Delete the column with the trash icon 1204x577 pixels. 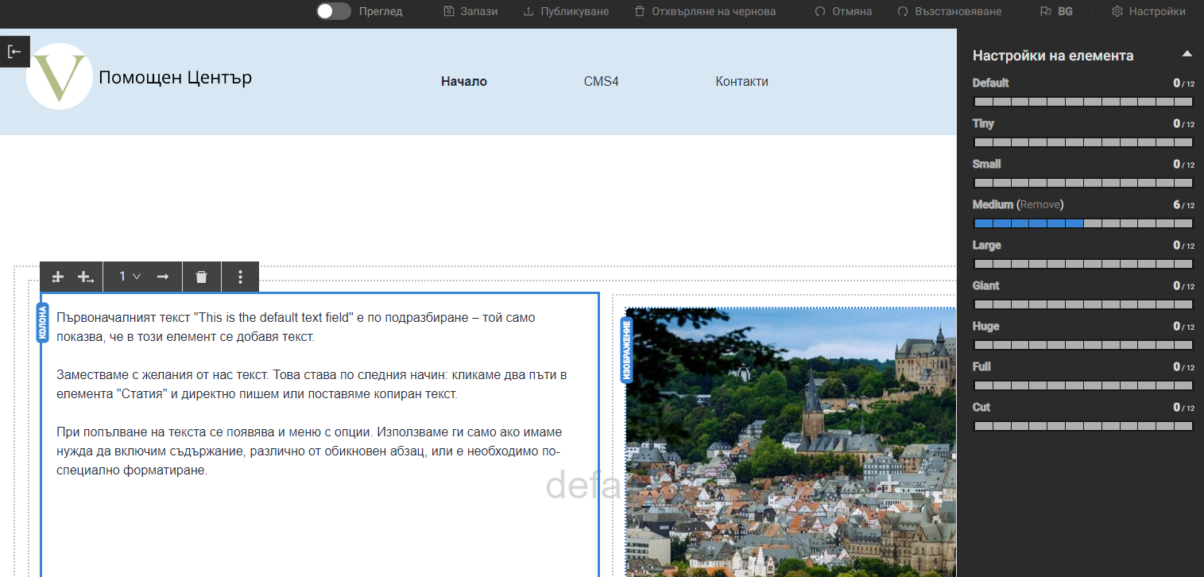click(202, 277)
